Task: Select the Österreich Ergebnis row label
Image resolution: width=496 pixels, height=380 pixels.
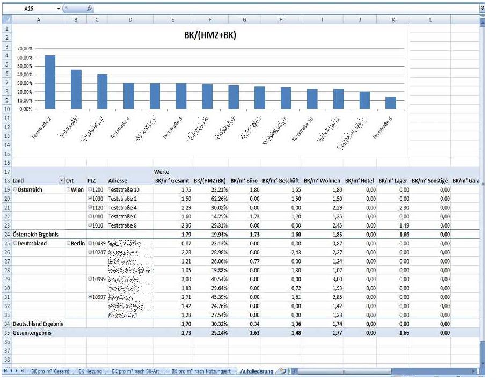Action: pos(35,235)
